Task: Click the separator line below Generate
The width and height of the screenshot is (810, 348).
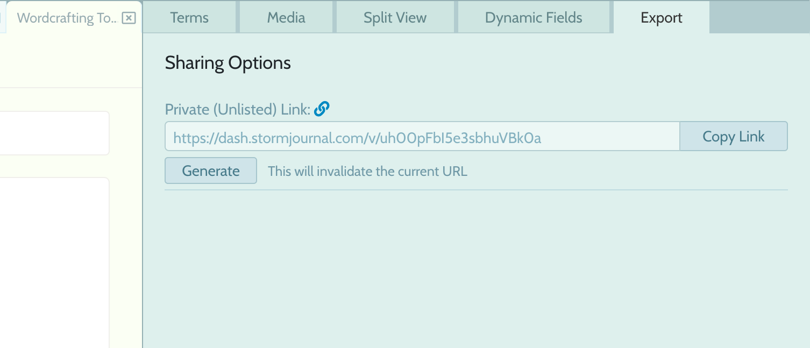Action: [476, 190]
